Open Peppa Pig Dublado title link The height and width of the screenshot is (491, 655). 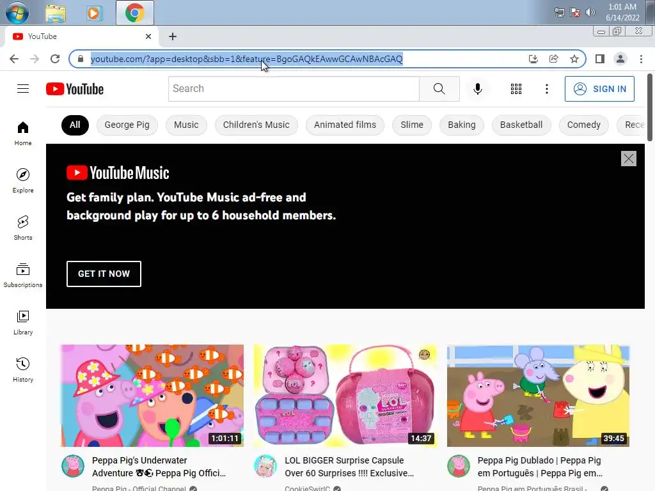[540, 467]
